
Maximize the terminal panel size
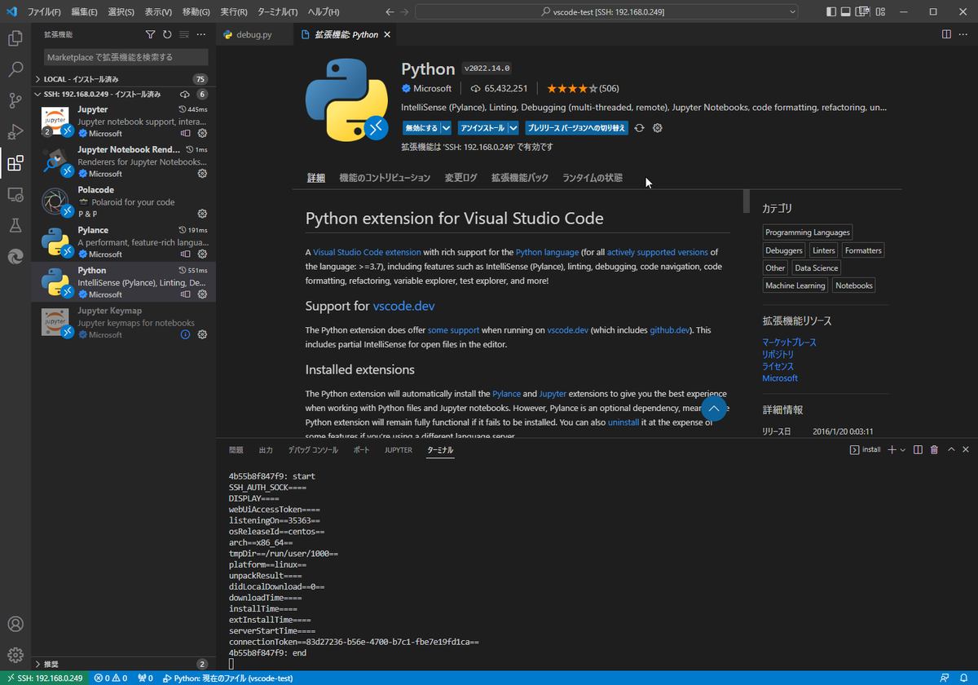pyautogui.click(x=950, y=449)
